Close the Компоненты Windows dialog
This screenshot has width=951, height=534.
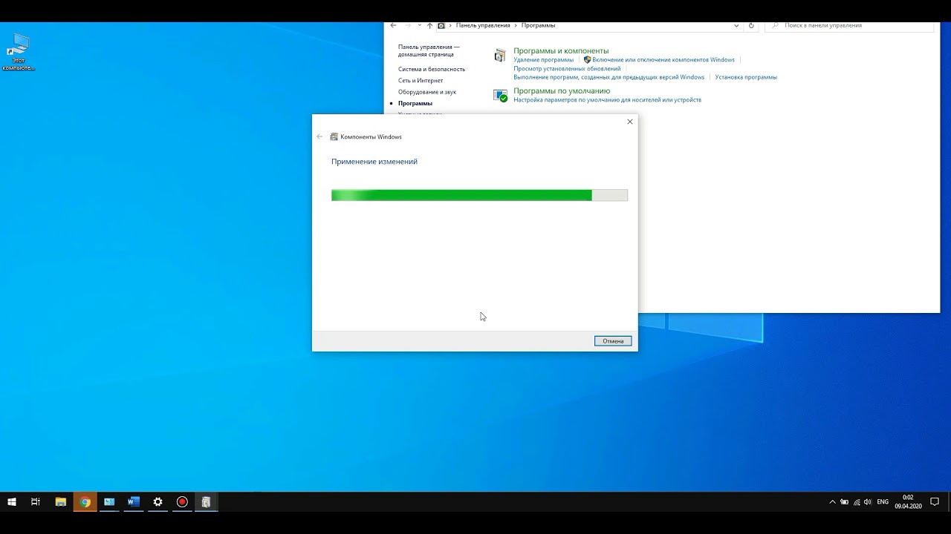tap(630, 122)
